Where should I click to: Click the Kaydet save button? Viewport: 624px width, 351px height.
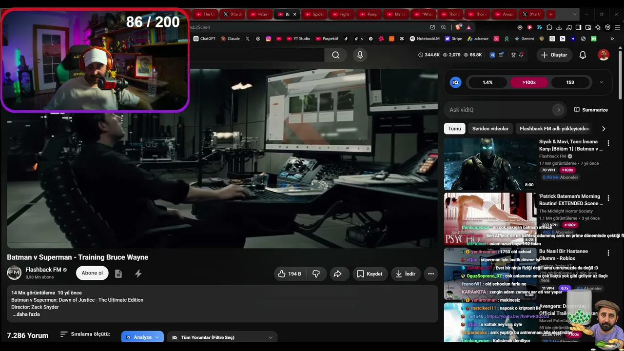[x=370, y=274]
